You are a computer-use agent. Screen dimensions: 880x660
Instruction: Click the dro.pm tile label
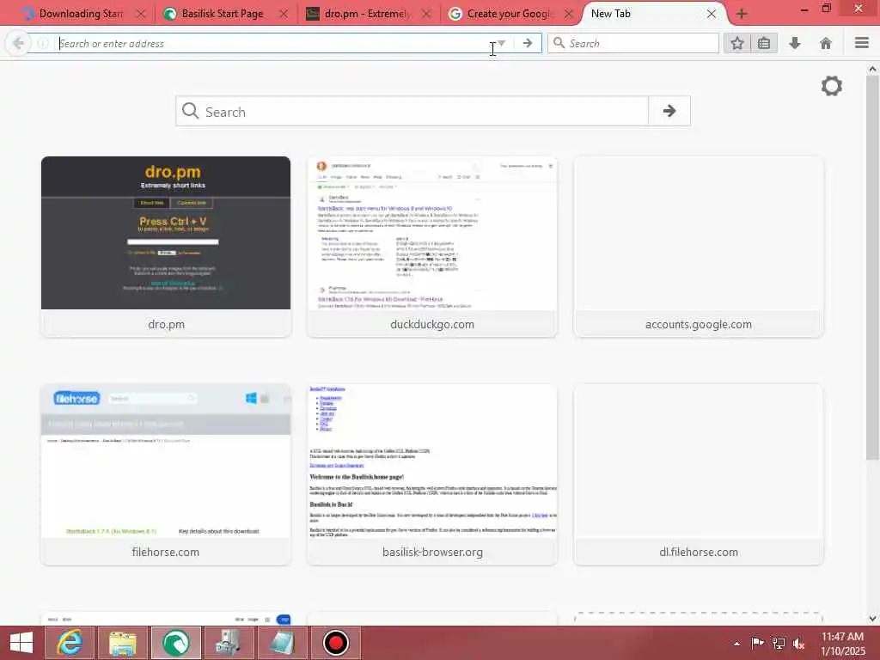tap(166, 324)
